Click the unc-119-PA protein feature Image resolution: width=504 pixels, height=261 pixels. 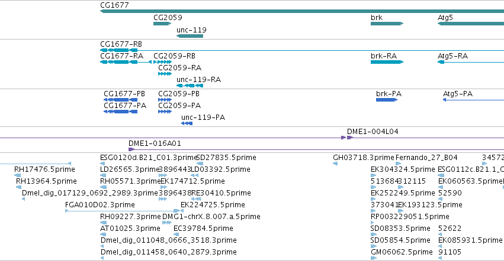click(x=187, y=123)
